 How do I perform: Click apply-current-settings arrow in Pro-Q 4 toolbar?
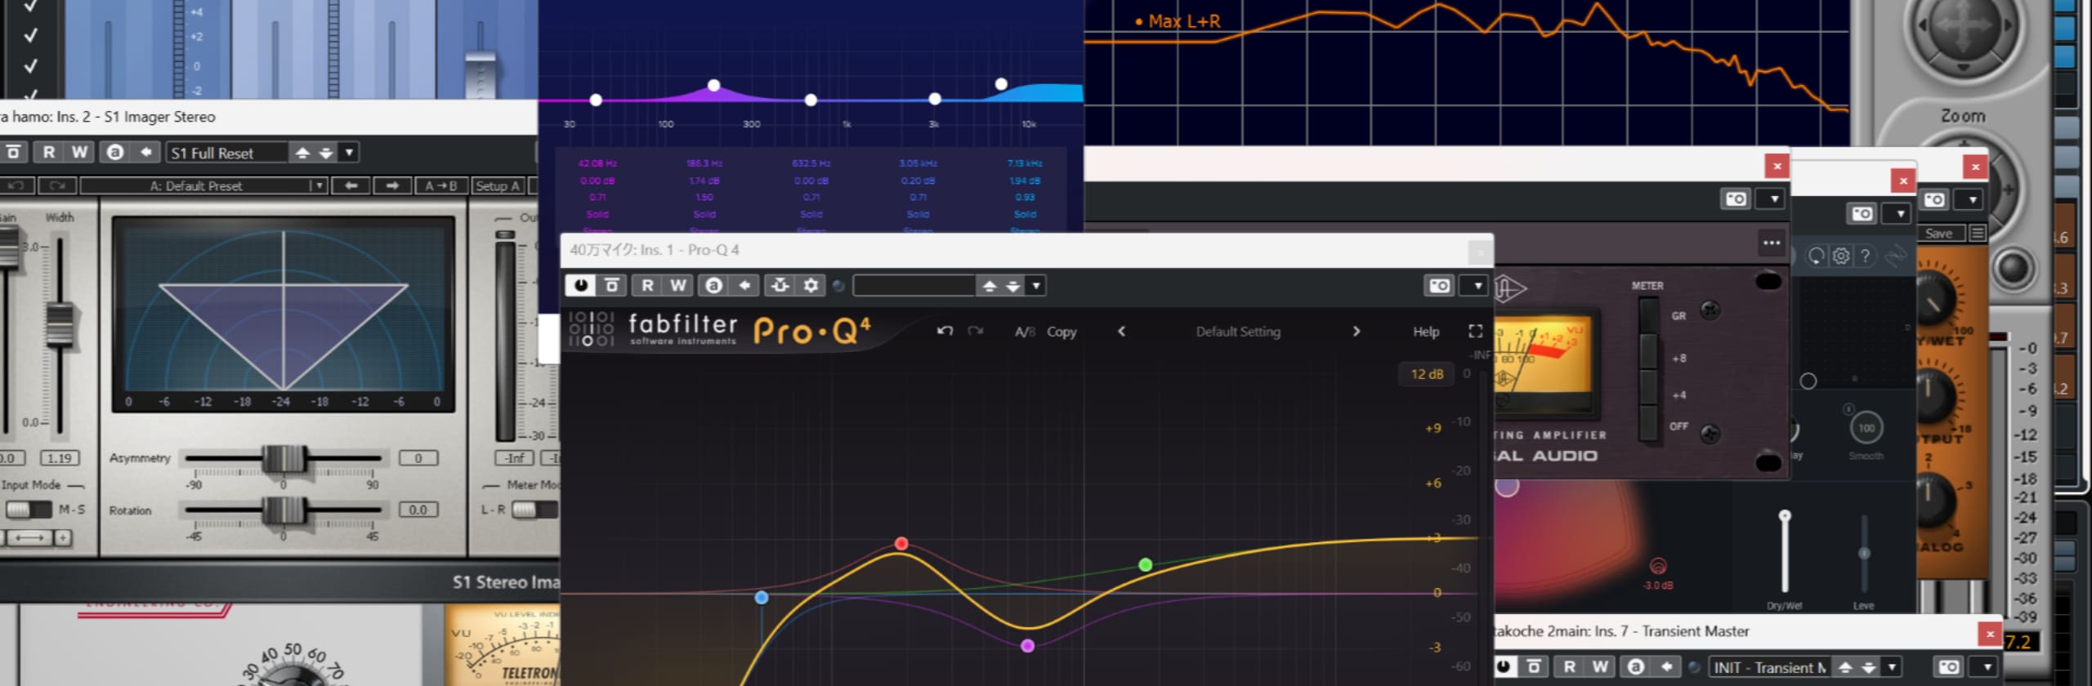tap(744, 285)
